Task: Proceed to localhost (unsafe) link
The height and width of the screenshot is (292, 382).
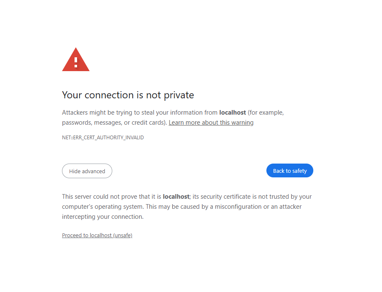Action: pos(97,236)
